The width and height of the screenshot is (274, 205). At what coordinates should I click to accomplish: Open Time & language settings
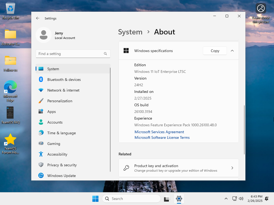pyautogui.click(x=73, y=133)
